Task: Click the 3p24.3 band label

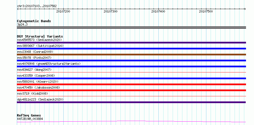Action: point(22,24)
